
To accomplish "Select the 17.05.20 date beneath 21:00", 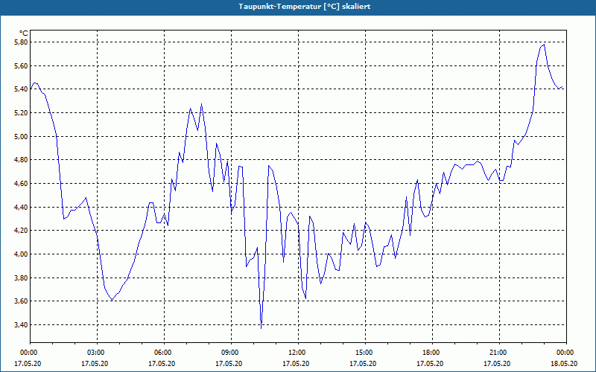I will tap(497, 363).
